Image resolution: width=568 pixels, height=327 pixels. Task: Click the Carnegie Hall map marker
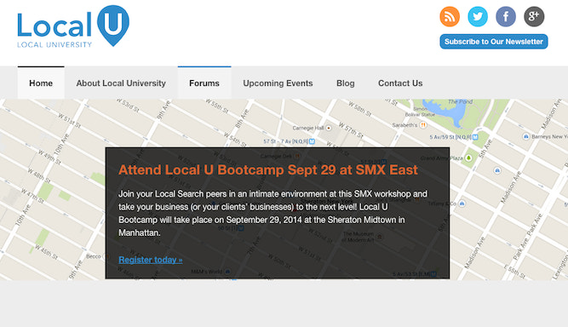(329, 128)
